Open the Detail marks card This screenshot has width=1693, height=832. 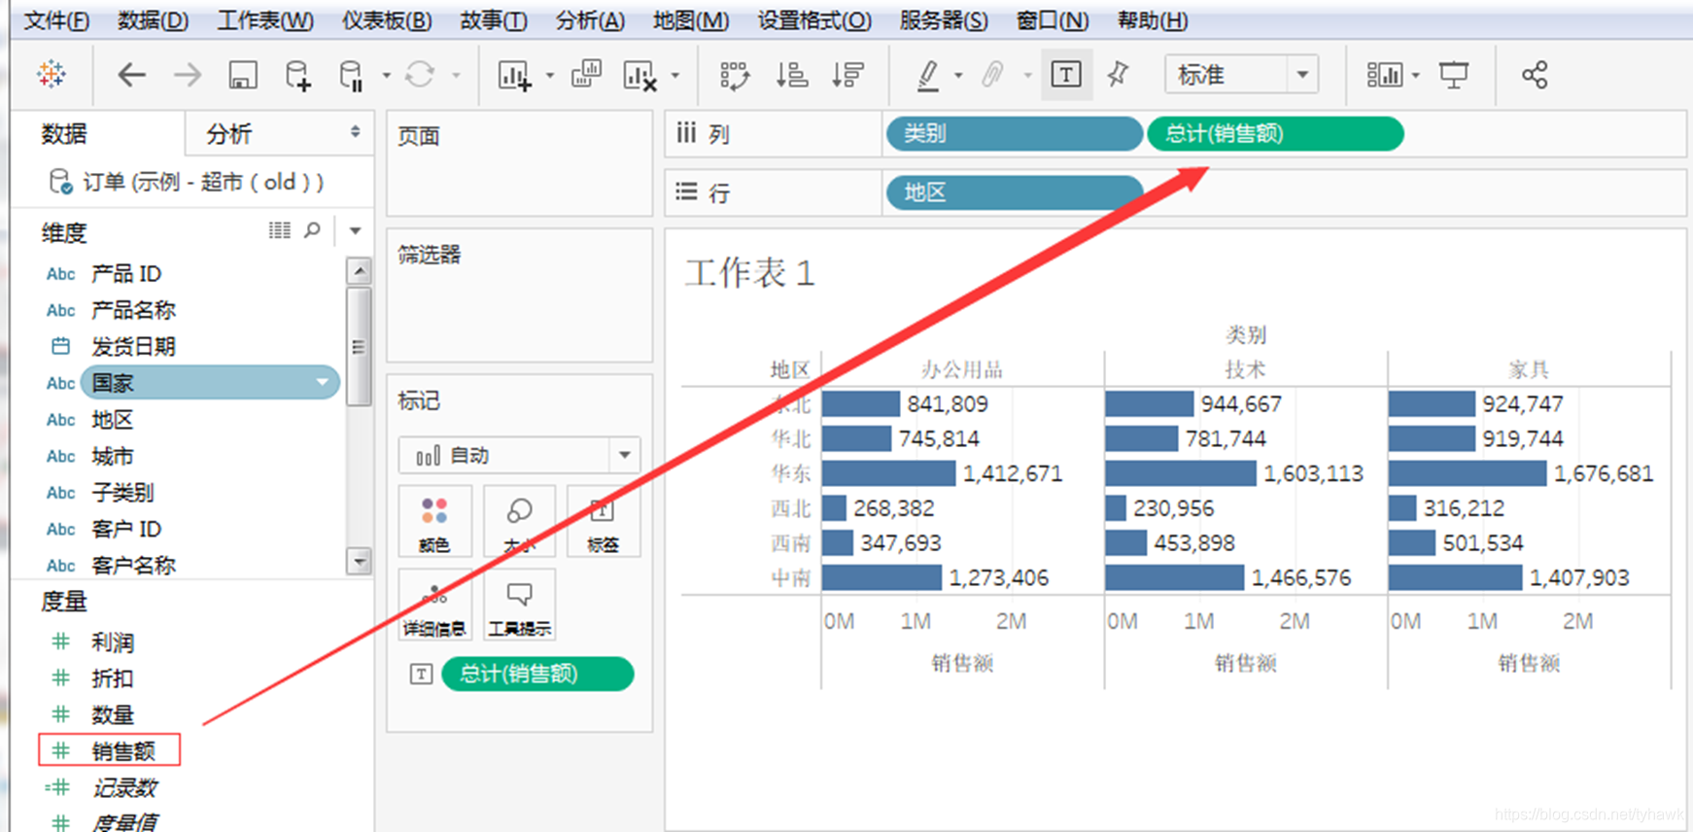[434, 605]
